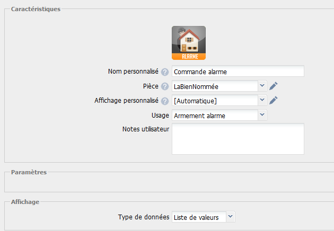Show help tooltip icon for Pièce
334x231 pixels.
tap(165, 86)
